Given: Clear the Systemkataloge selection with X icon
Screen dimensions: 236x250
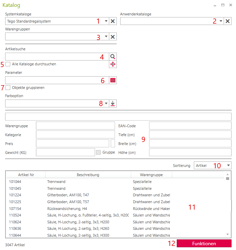Looking at the screenshot, I should pyautogui.click(x=113, y=21).
